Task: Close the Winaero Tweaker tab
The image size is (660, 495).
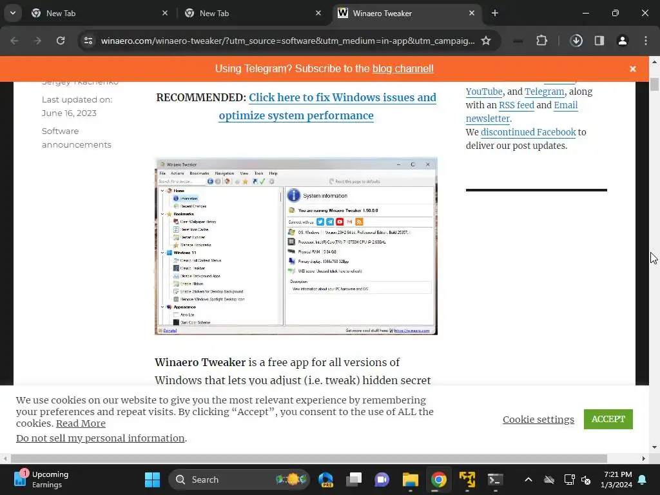Action: pos(472,13)
